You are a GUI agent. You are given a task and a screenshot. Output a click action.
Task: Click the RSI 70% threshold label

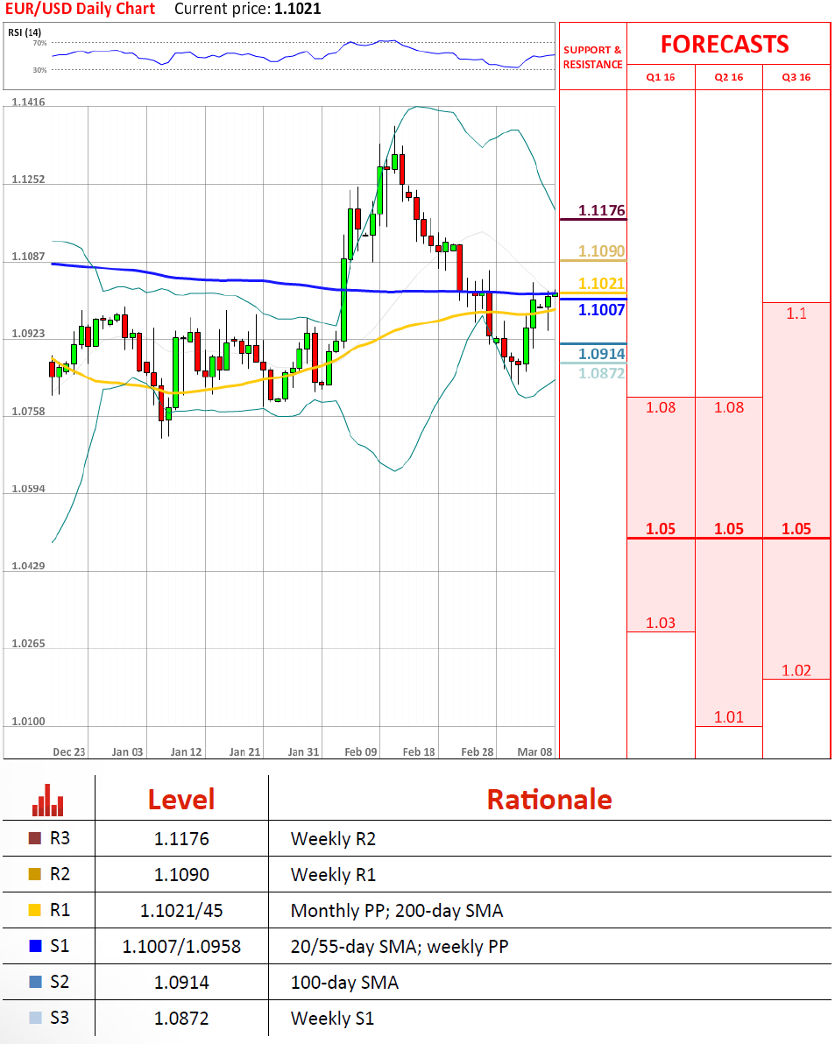coord(40,43)
